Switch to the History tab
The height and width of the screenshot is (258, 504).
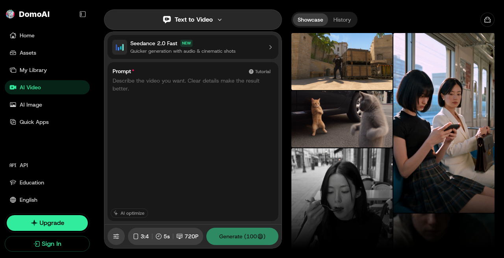point(342,20)
